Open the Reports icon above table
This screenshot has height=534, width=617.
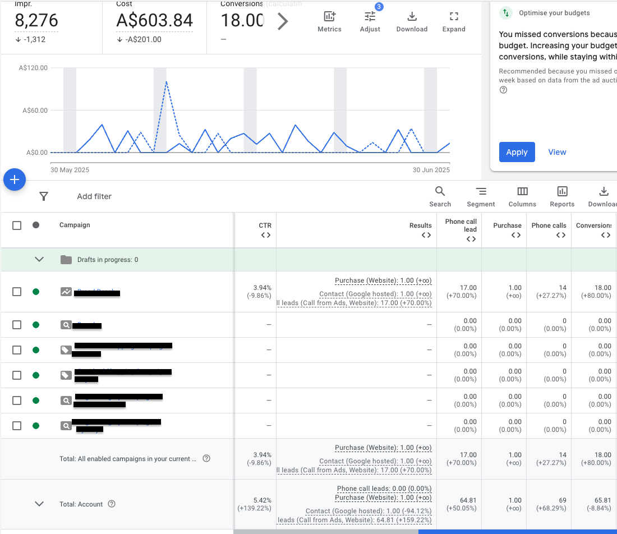pos(562,196)
